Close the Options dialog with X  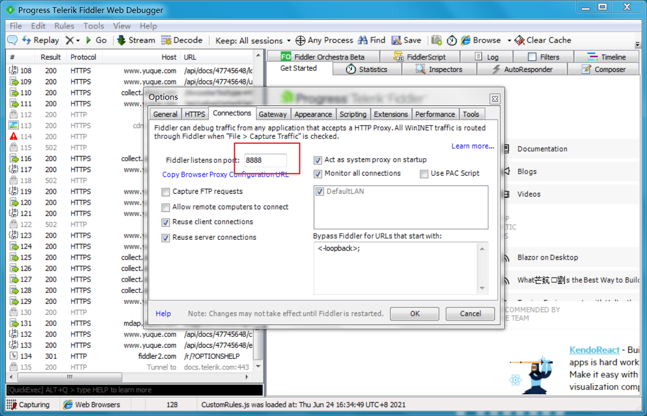(x=495, y=99)
